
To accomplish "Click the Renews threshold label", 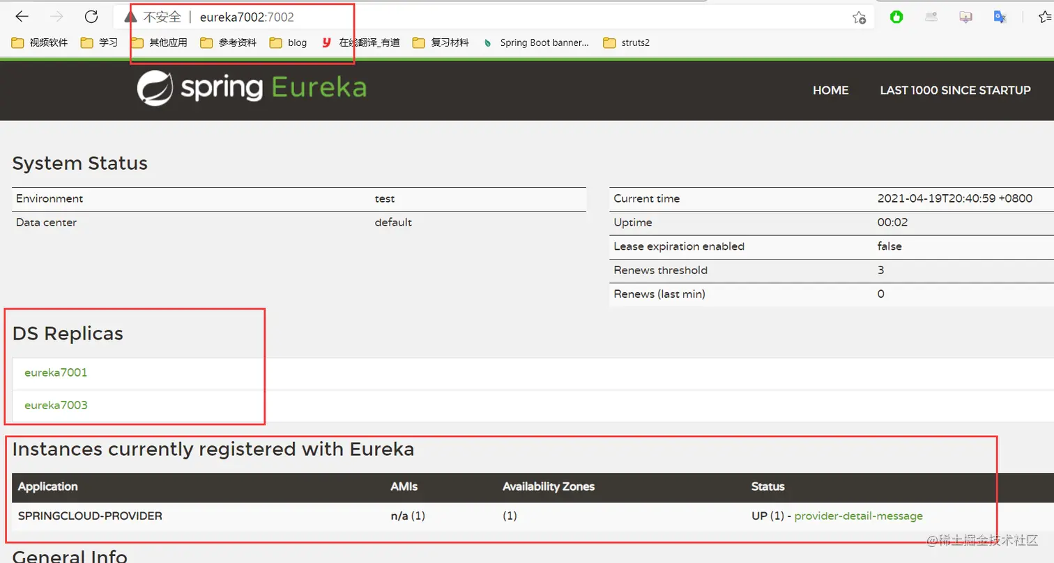I will [x=661, y=270].
